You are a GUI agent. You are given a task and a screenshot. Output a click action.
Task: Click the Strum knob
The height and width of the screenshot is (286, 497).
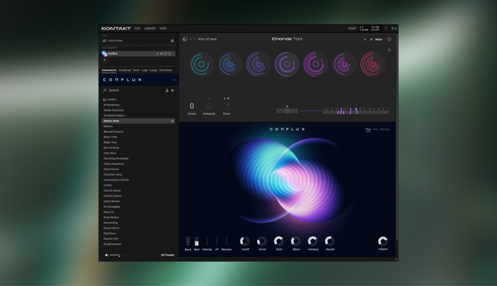(227, 106)
